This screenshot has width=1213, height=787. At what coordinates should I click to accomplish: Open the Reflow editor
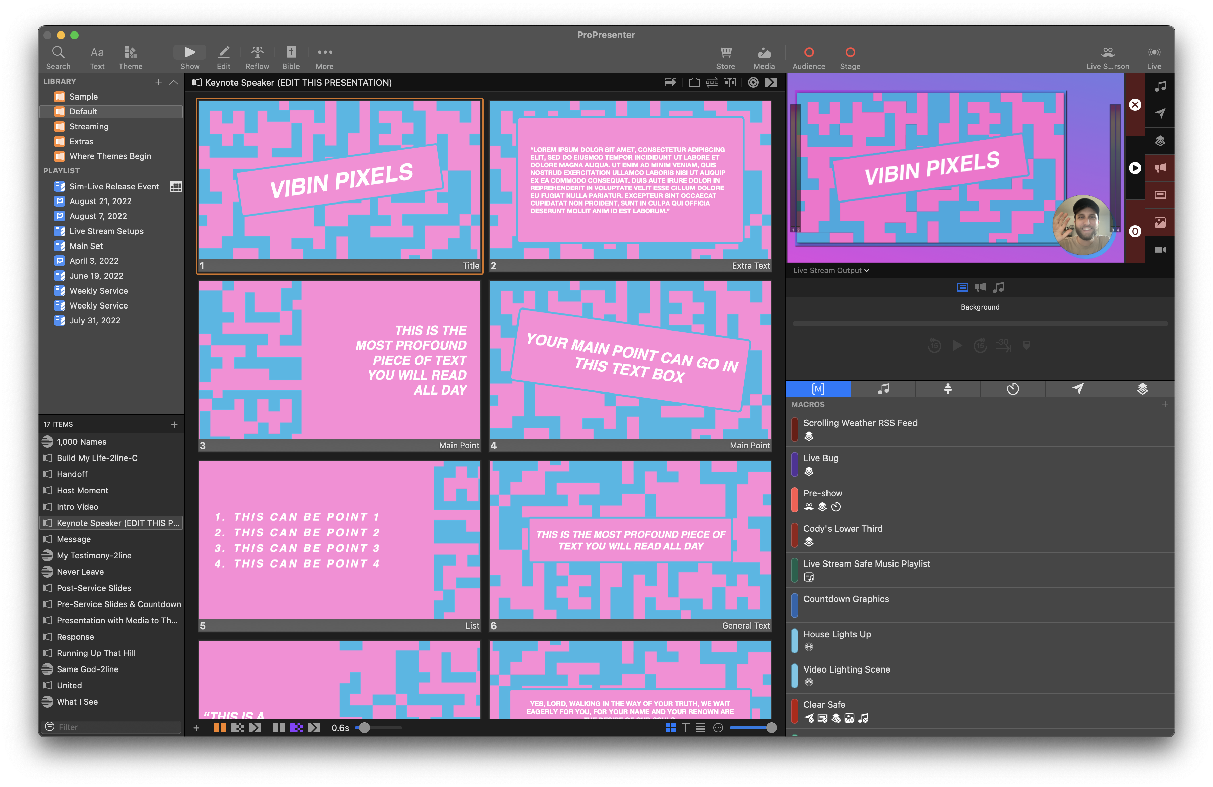pos(257,56)
